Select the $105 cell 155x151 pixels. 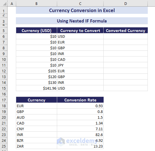pyautogui.click(x=36, y=71)
